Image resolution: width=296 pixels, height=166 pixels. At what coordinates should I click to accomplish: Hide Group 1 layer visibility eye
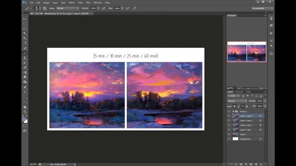coord(229,112)
